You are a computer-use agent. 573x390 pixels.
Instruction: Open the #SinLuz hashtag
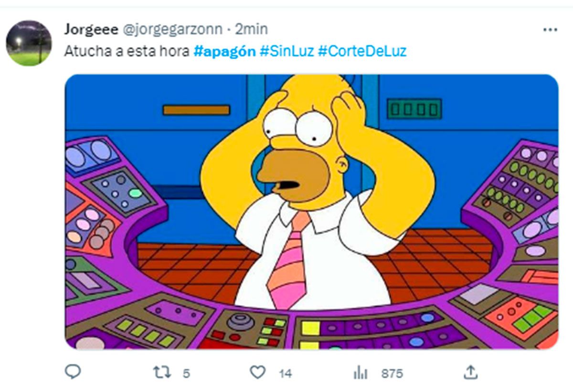point(287,51)
